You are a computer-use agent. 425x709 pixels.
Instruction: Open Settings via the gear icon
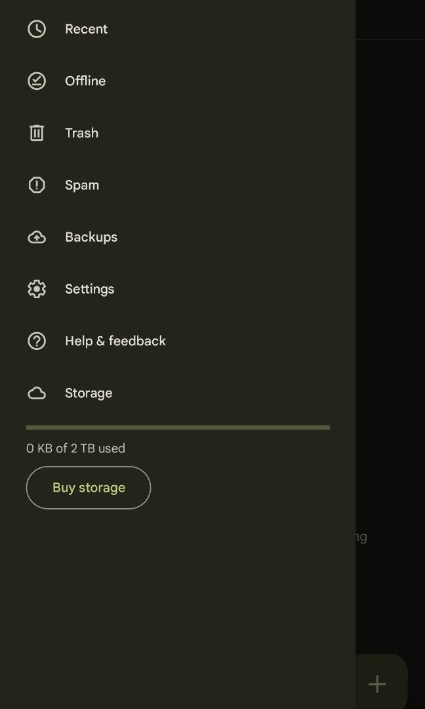(x=37, y=289)
